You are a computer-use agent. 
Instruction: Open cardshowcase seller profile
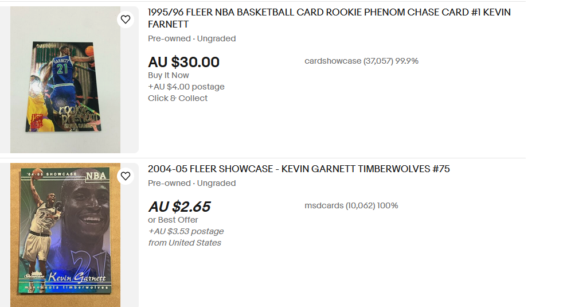click(362, 61)
